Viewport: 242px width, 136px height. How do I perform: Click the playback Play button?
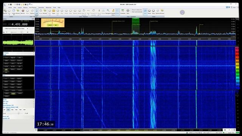point(62,12)
